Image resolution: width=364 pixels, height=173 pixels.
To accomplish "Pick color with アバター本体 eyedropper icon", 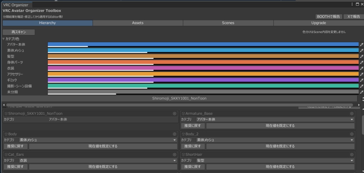I will click(x=362, y=44).
